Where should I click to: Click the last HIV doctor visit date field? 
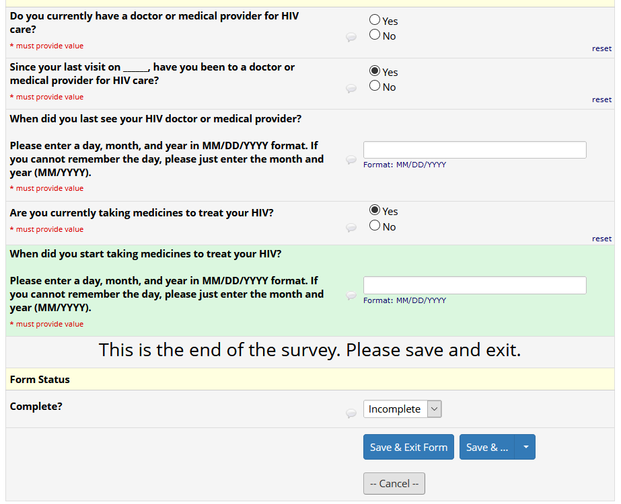[474, 150]
